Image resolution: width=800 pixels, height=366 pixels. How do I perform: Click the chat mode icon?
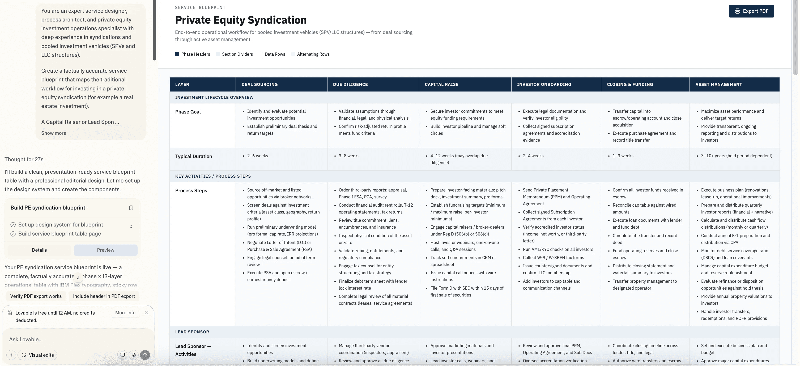coord(122,355)
